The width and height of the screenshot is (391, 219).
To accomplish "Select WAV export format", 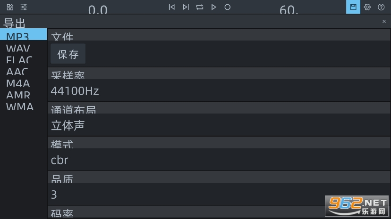I will 18,48.
